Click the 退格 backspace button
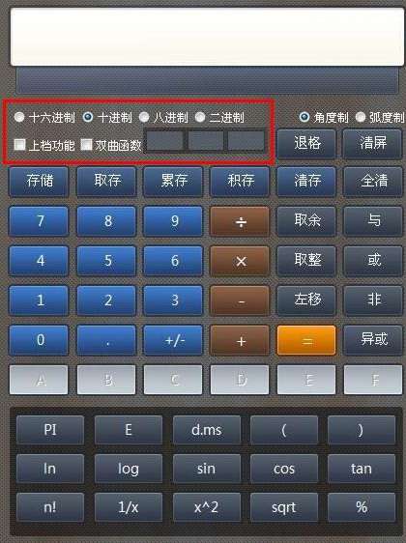Screen dimensions: 406x543 306,143
